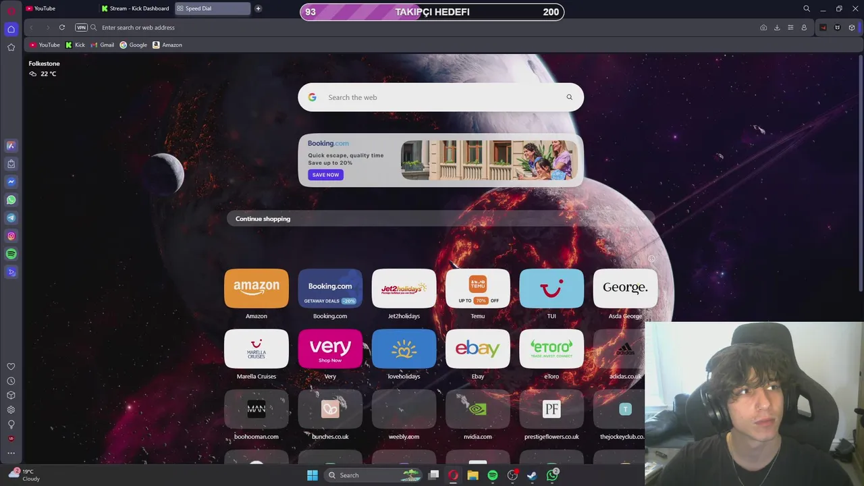Click the snapshot camera icon

[x=763, y=28]
